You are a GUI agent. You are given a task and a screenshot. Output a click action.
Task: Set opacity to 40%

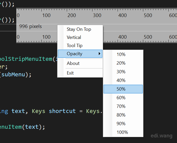click(123, 80)
